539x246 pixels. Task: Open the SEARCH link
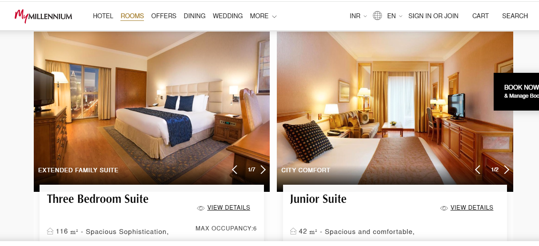[515, 16]
